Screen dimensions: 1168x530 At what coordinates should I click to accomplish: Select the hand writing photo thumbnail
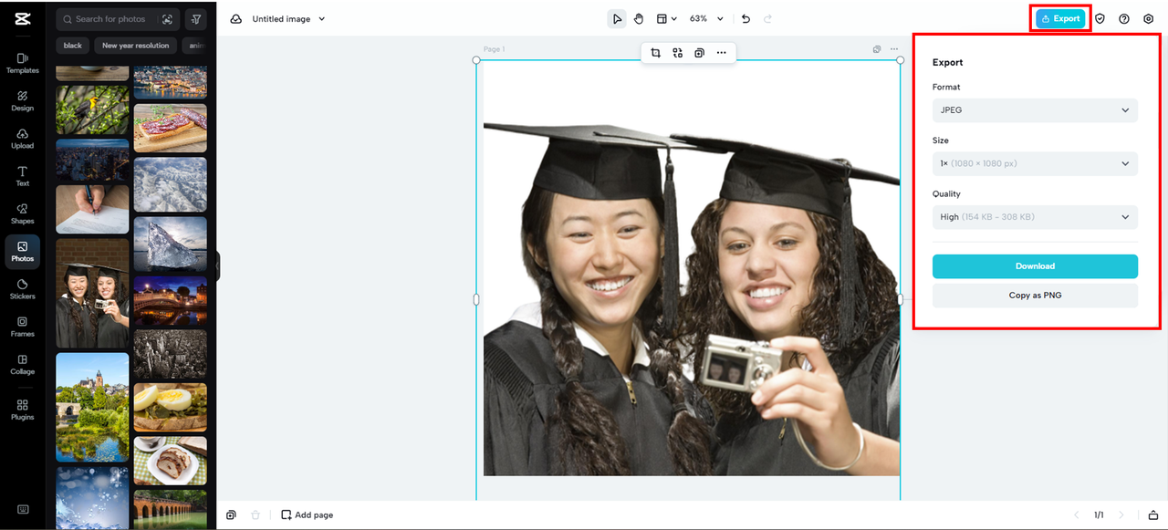point(92,210)
